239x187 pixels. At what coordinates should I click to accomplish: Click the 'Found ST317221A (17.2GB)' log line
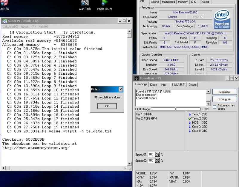154,91
